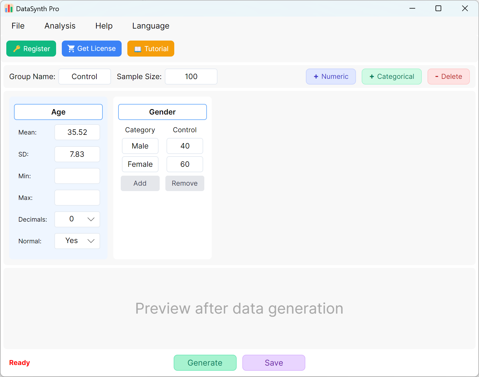Click the Ready status text
This screenshot has width=479, height=377.
19,363
